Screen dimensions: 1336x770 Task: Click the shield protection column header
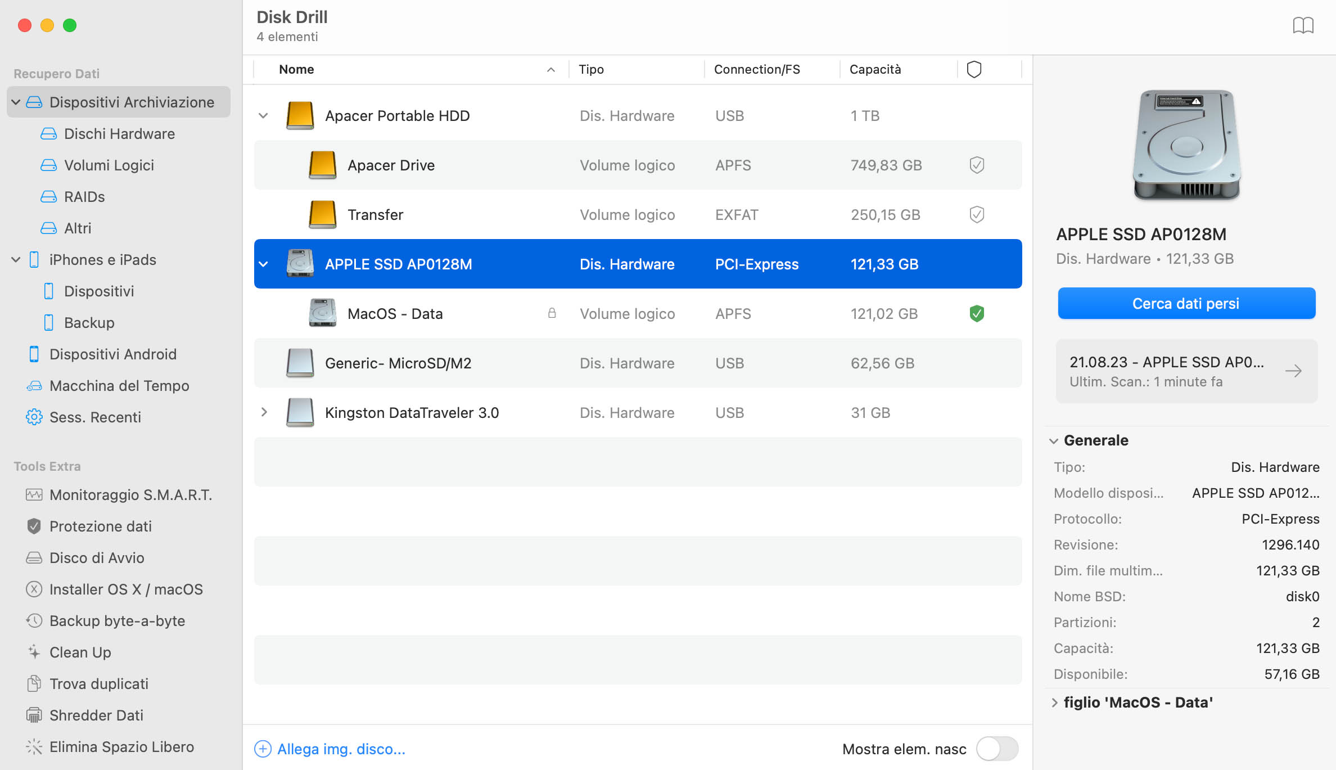tap(974, 69)
